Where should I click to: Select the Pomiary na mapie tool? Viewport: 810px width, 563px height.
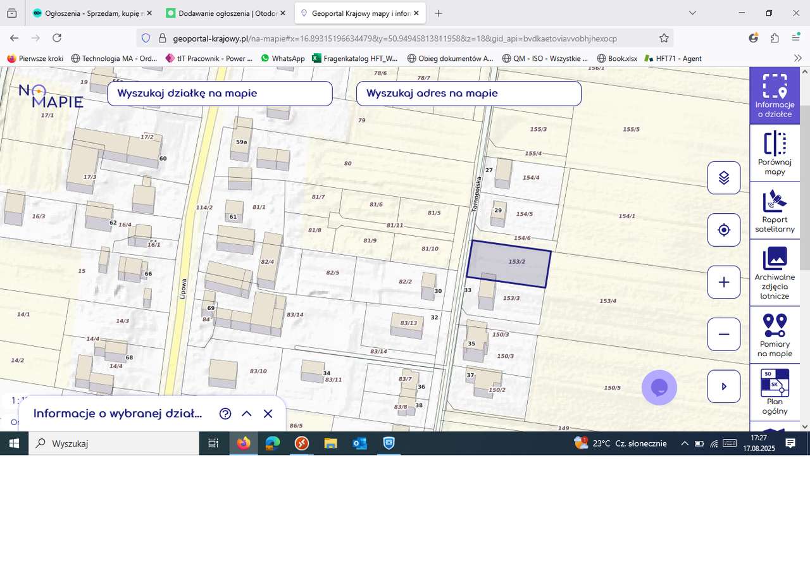pos(775,334)
